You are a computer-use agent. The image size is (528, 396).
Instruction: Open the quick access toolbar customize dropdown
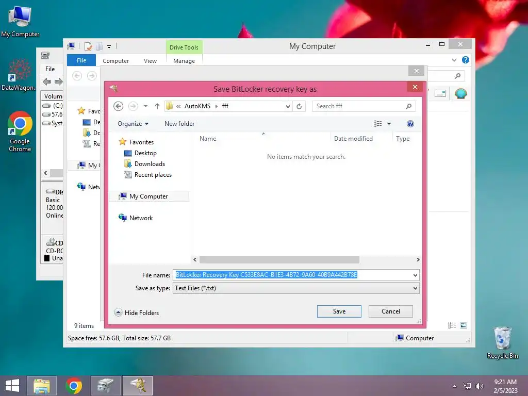[109, 47]
